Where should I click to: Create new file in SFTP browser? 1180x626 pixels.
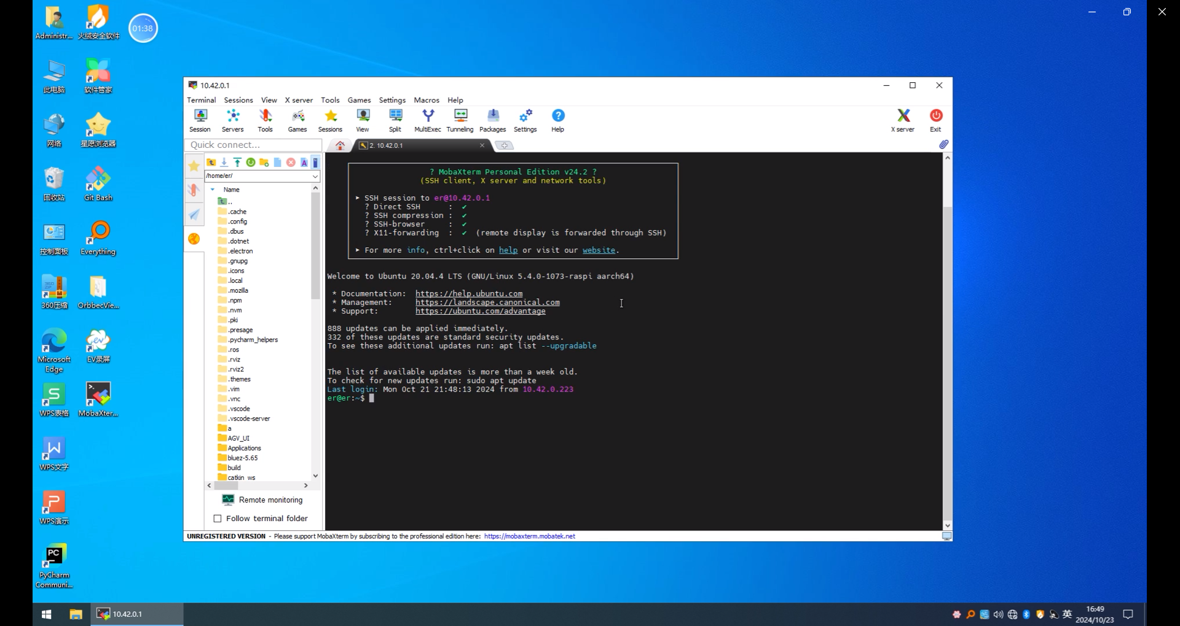[x=277, y=162]
